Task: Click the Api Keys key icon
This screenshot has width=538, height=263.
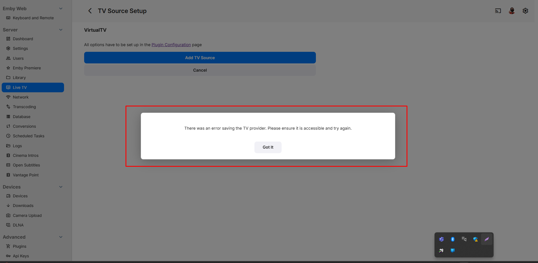Action: (x=8, y=256)
